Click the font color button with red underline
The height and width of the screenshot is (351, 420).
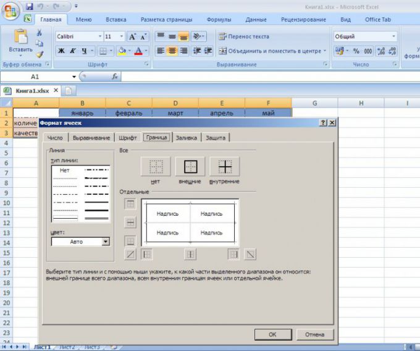click(x=138, y=51)
